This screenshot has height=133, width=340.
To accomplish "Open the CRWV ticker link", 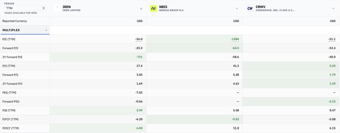I will click(260, 6).
